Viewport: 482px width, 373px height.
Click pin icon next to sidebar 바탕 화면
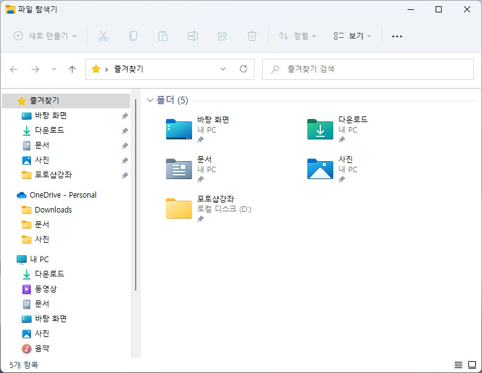(x=125, y=116)
